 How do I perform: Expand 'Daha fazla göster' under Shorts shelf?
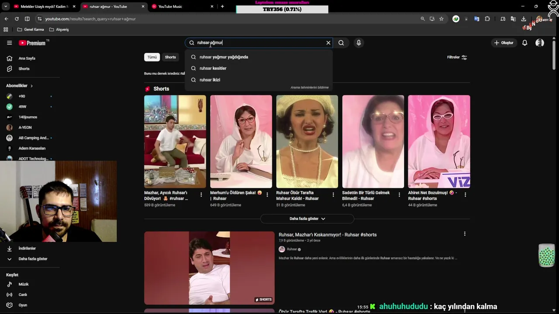pyautogui.click(x=307, y=218)
